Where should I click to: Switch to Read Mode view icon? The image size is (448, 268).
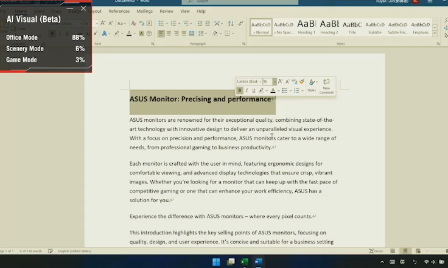pos(393,251)
